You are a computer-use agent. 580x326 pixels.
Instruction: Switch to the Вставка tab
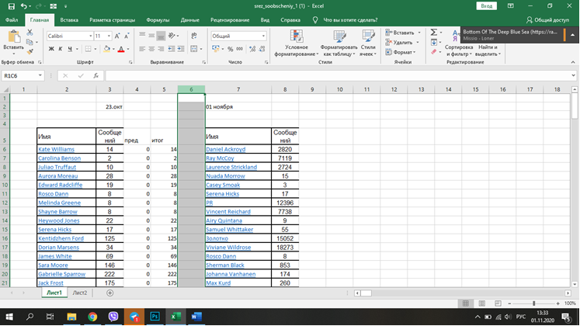click(69, 20)
